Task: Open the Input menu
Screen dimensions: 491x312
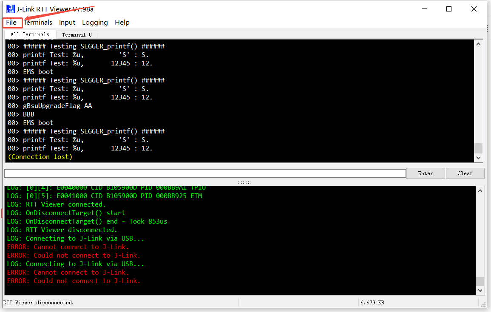Action: (x=67, y=23)
